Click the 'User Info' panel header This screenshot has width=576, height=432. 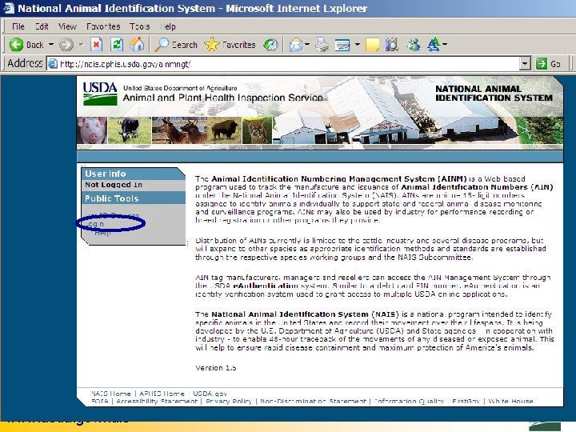tap(106, 174)
